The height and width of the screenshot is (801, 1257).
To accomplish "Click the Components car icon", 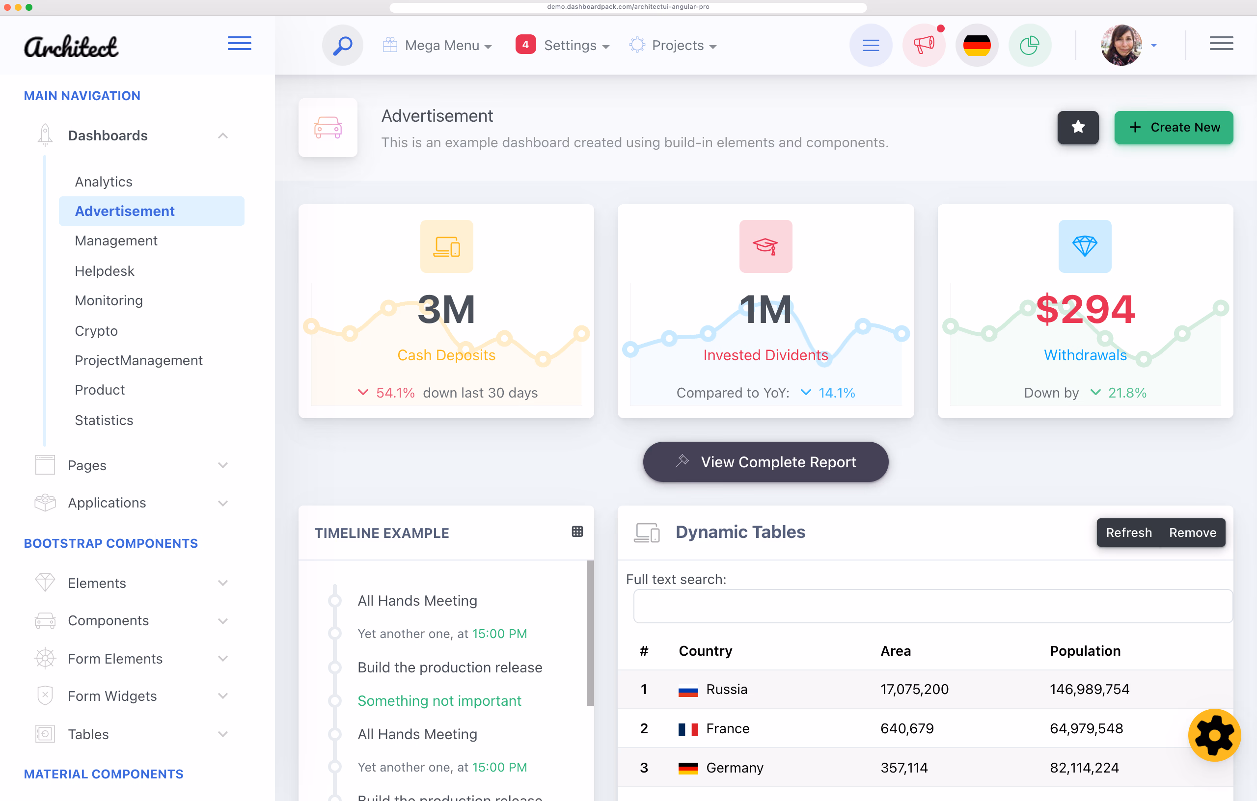I will [45, 620].
